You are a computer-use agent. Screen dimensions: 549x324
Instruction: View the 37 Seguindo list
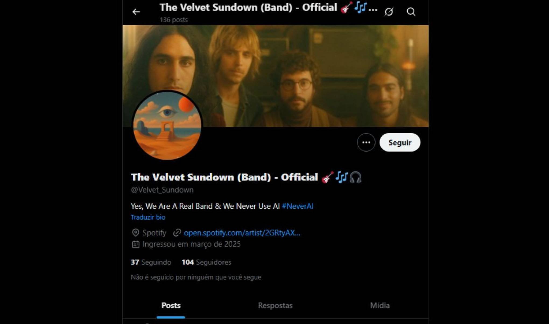tap(151, 262)
